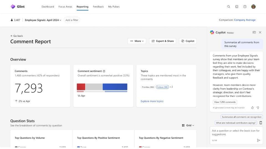Close the Copilot panel
Viewport: 266px width, 149px height.
click(260, 33)
